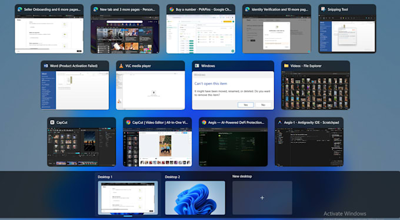Create a New desktop with plus tile

pos(262,198)
